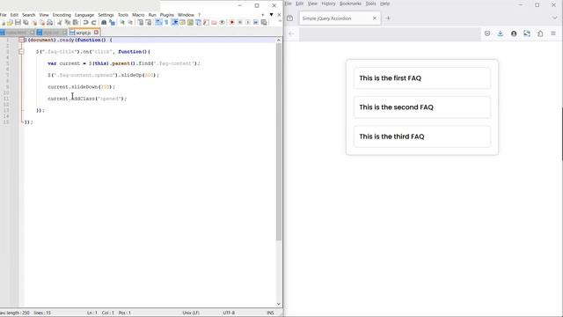The width and height of the screenshot is (563, 317).
Task: Copy selection using the Copy toolbar icon
Action: pyautogui.click(x=68, y=22)
